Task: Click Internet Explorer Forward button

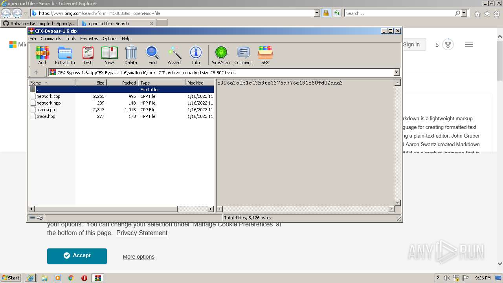Action: tap(17, 13)
